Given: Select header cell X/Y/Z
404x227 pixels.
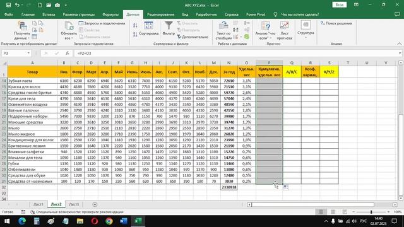Looking at the screenshot, I should [329, 72].
